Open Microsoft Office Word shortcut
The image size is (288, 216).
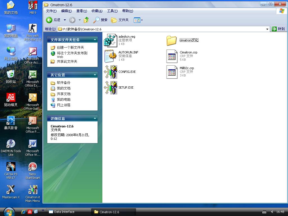pos(33,148)
